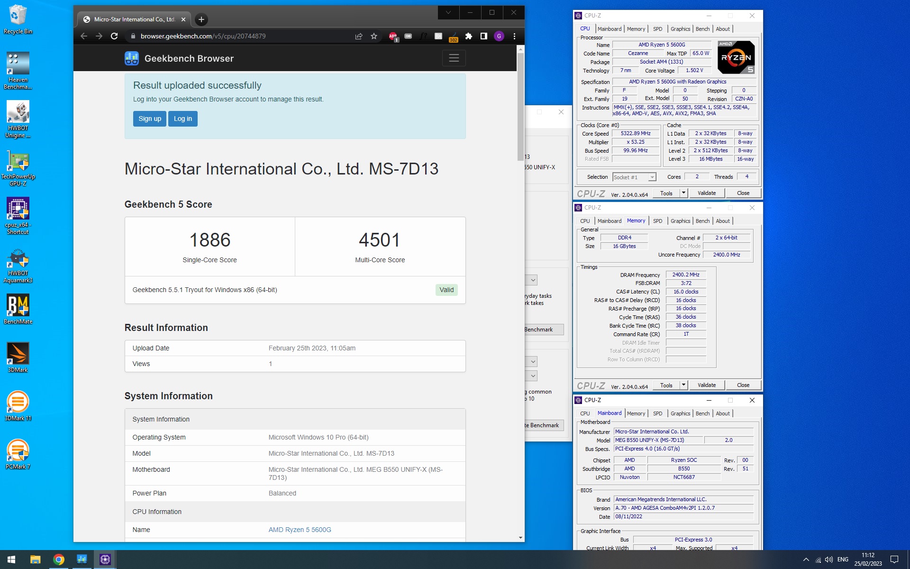This screenshot has height=569, width=910.
Task: Click the Benchmark button in background window
Action: click(544, 330)
